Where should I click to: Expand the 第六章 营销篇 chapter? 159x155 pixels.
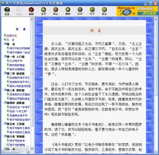pos(16,136)
